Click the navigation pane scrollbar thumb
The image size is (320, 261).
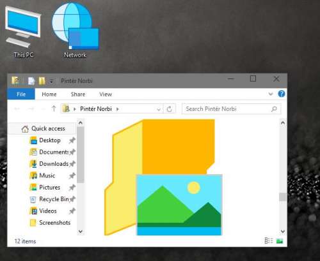[81, 154]
